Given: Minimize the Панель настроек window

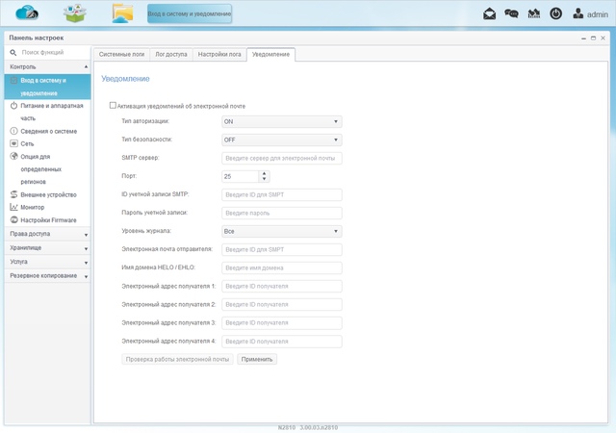Looking at the screenshot, I should (583, 38).
